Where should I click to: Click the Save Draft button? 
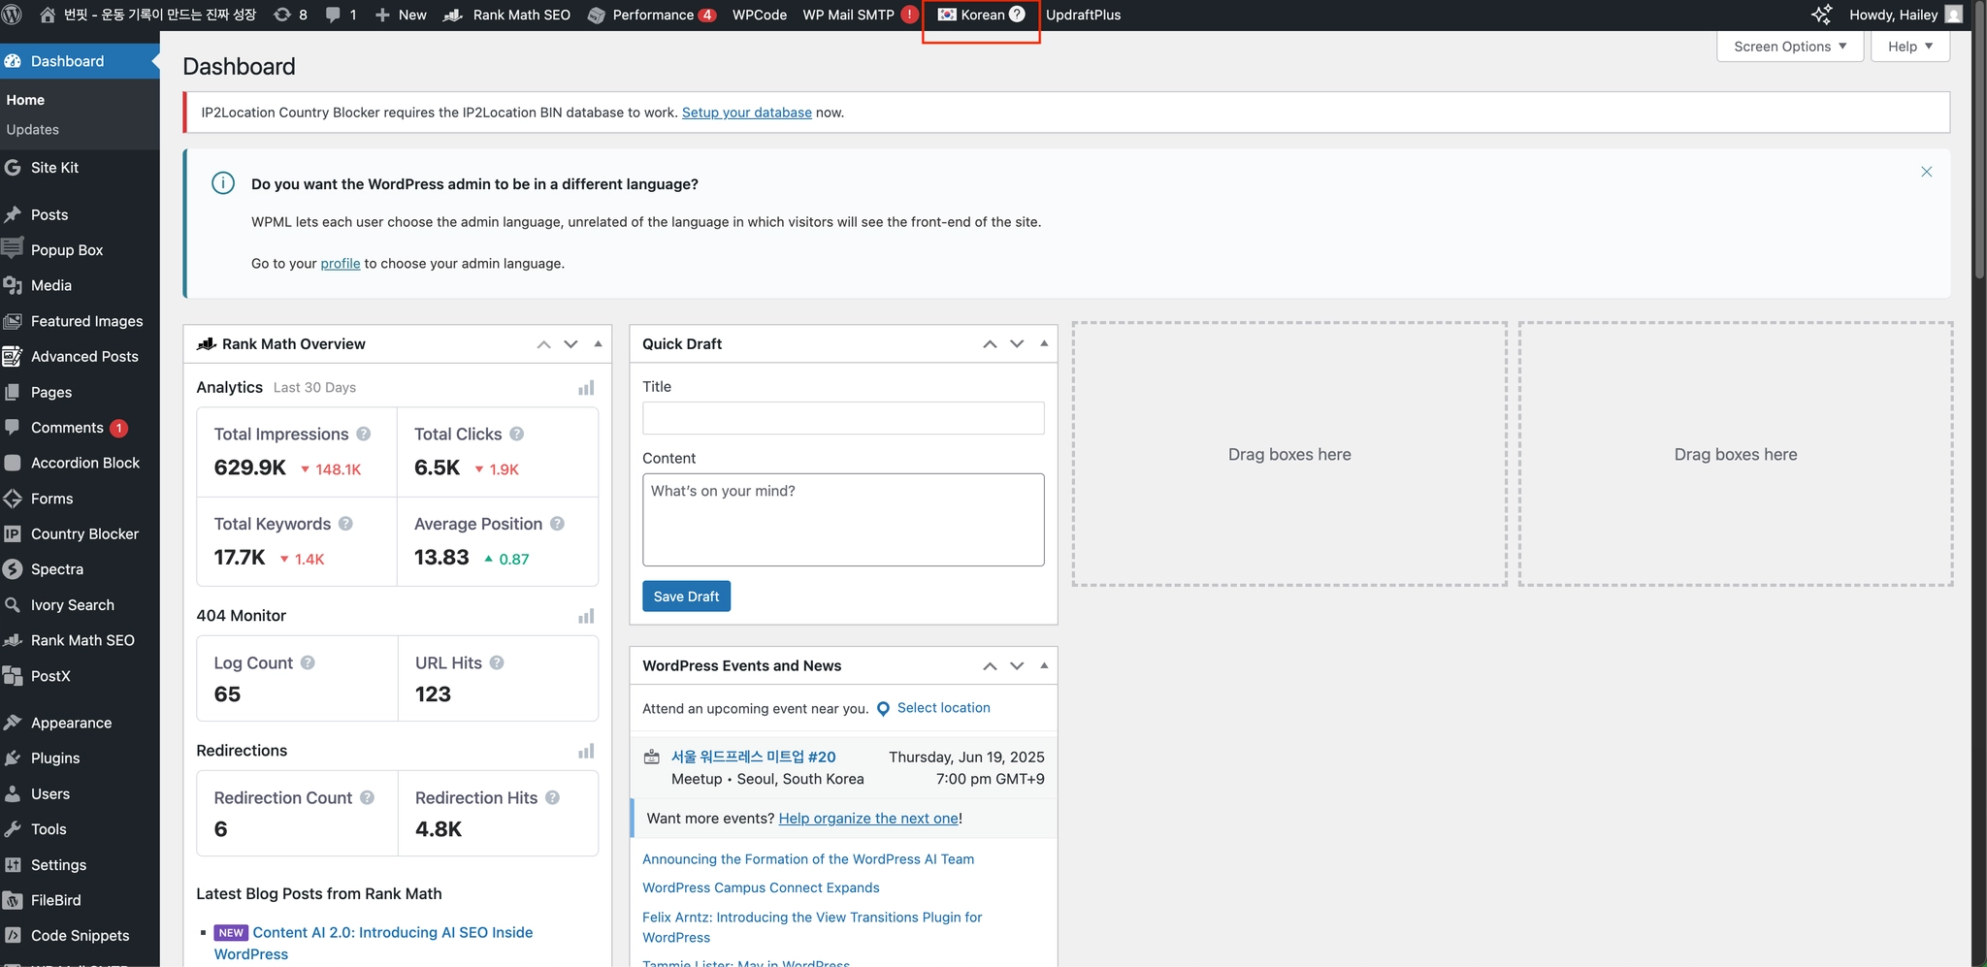[686, 596]
